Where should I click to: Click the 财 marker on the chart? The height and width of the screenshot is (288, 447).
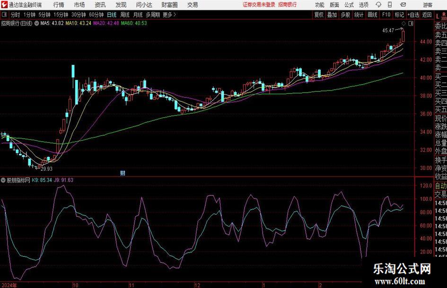[123, 173]
